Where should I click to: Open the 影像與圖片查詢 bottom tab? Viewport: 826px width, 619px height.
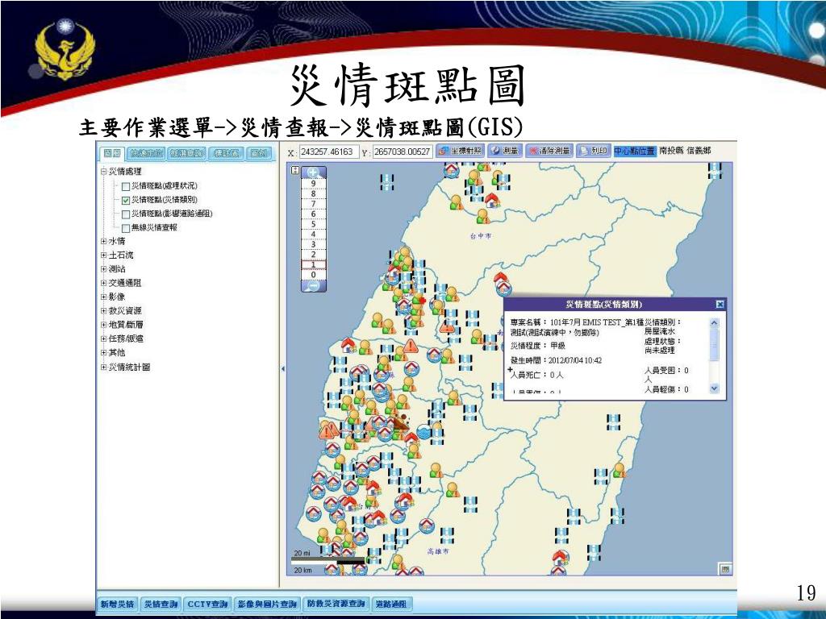tap(268, 604)
